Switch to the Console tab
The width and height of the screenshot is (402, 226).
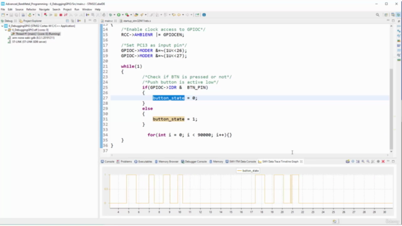107,162
